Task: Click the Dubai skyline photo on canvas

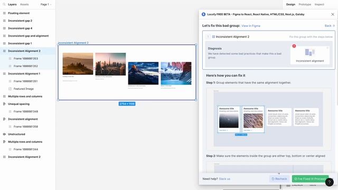Action: (110, 64)
